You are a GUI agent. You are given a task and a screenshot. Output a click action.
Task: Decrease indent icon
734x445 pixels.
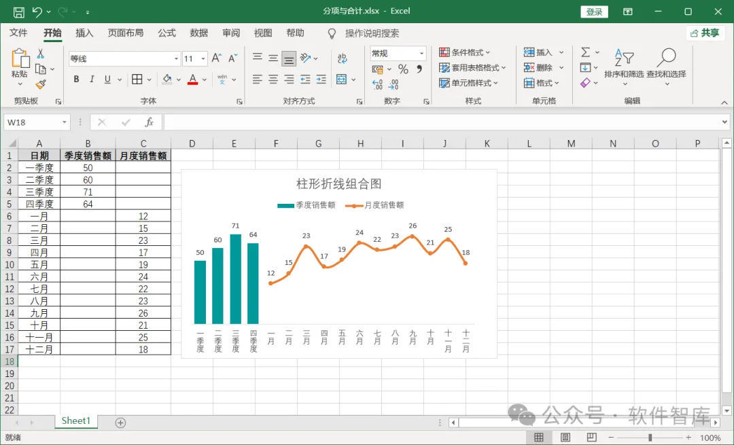tap(305, 79)
